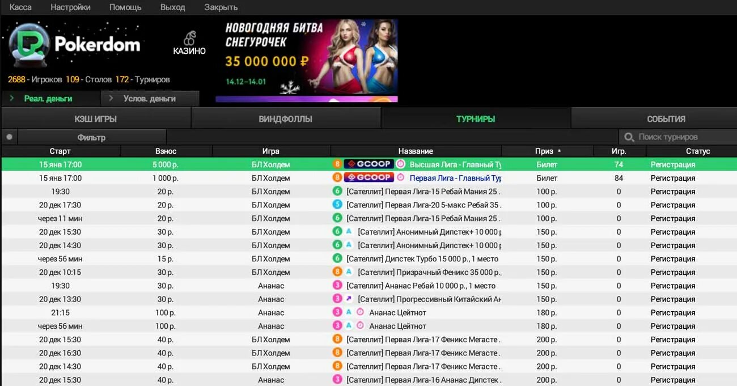Click anonymous A icon in 20 дек 15:30 Анонимный row
Image resolution: width=737 pixels, height=386 pixels.
[x=349, y=231]
